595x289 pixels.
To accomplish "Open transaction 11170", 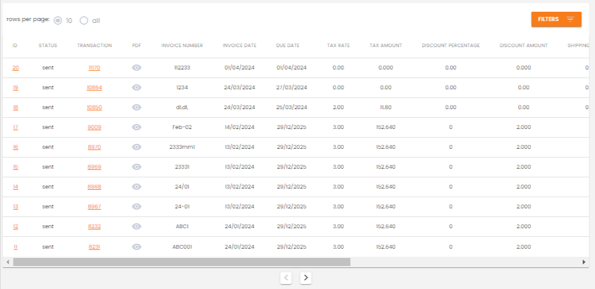I will [94, 68].
